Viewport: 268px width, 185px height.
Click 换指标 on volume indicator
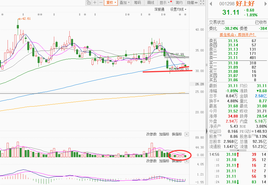click(x=177, y=134)
